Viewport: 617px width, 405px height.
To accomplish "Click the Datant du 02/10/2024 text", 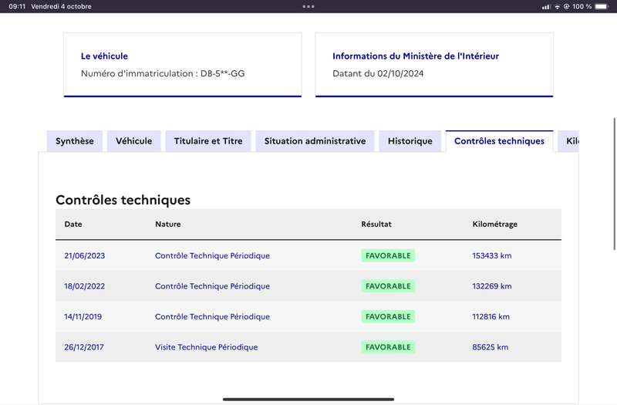I will coord(378,73).
